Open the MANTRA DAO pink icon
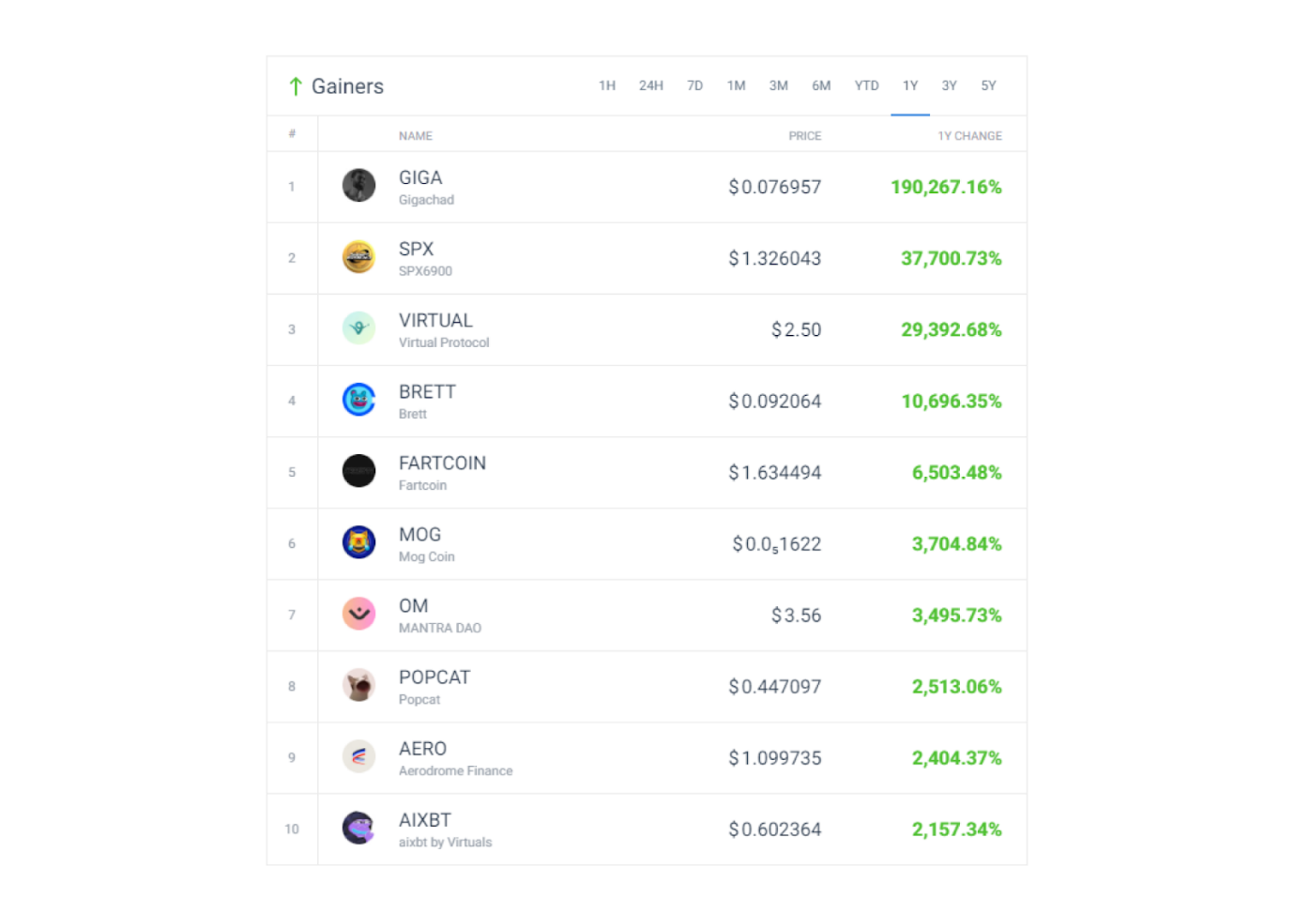This screenshot has width=1295, height=913. point(358,614)
